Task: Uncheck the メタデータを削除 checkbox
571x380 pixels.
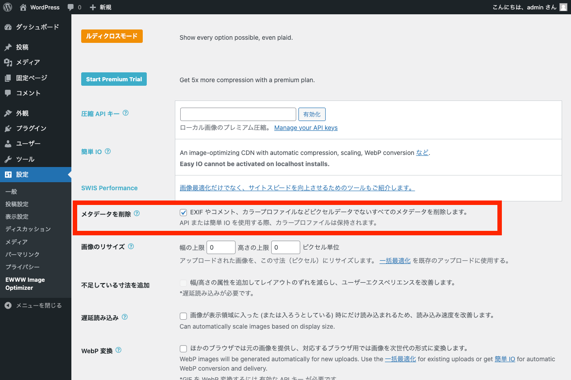Action: (x=183, y=213)
